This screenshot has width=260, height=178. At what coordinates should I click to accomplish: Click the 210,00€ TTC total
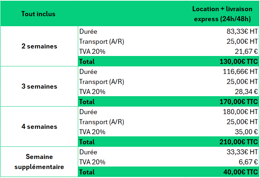tap(238, 142)
